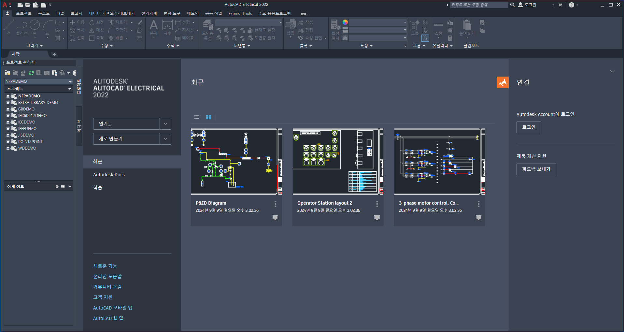Open the Autodesk App Store cart icon
The width and height of the screenshot is (624, 332).
tap(560, 5)
